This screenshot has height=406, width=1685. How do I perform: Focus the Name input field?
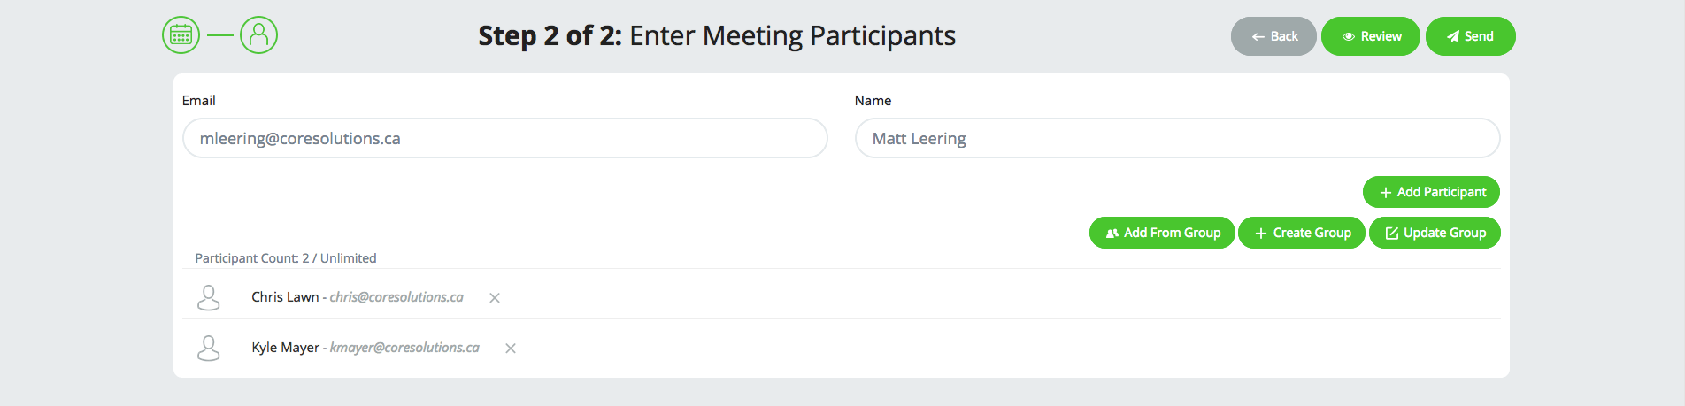[1177, 138]
